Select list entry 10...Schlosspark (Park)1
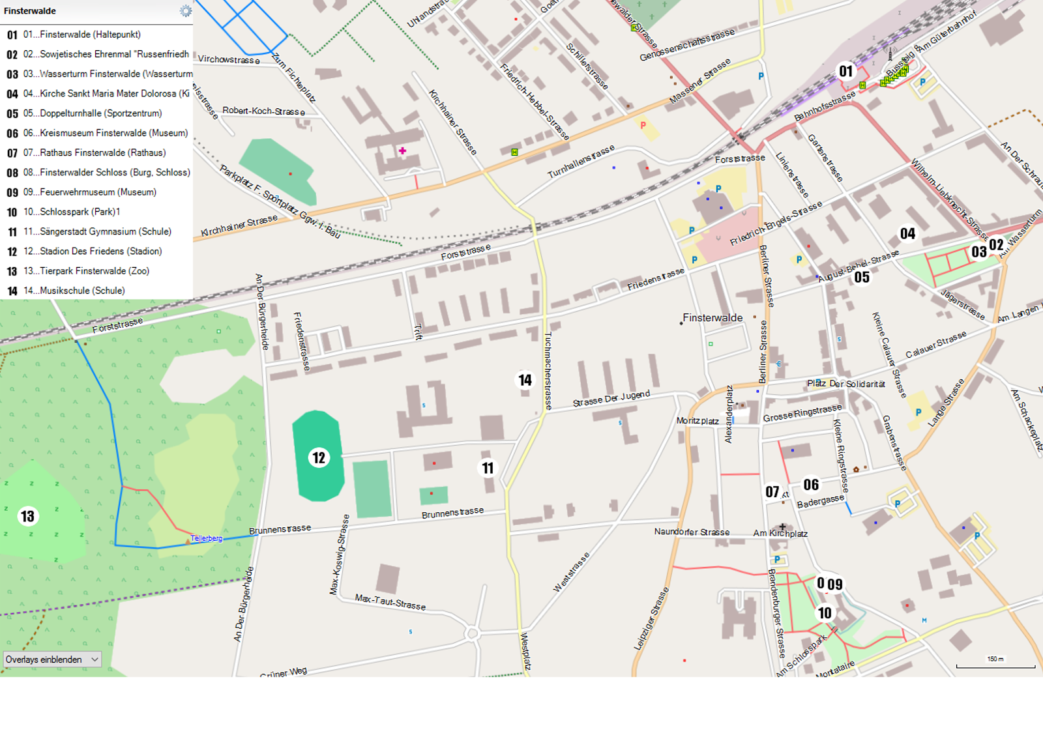The image size is (1043, 737). 96,212
